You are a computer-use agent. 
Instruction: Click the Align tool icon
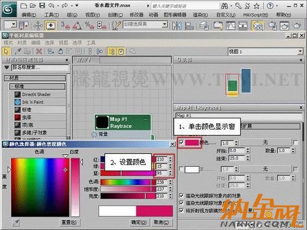click(189, 26)
